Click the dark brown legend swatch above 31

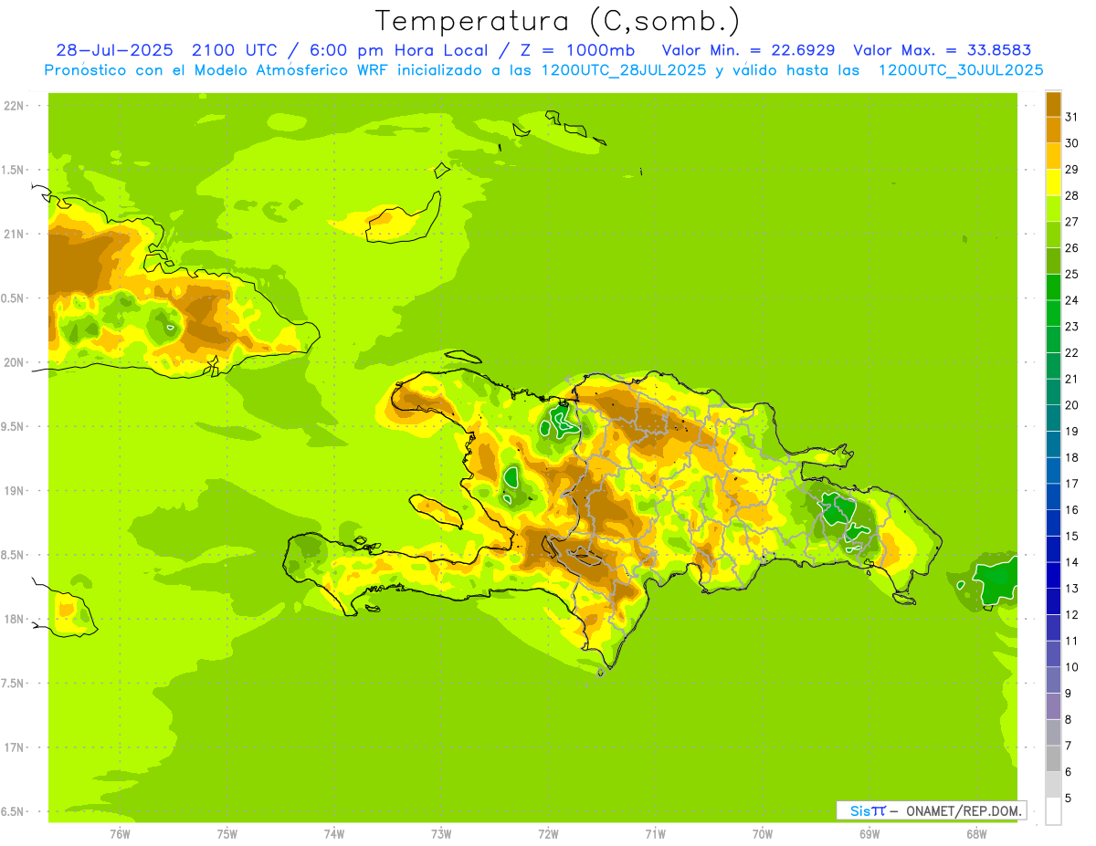pyautogui.click(x=1053, y=103)
